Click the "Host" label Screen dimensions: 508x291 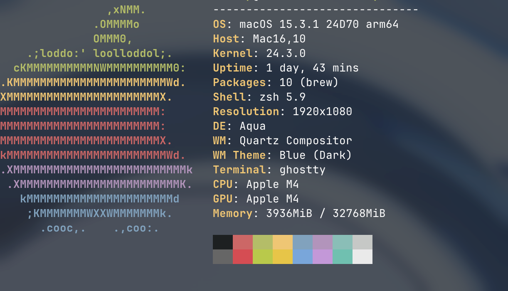click(226, 39)
